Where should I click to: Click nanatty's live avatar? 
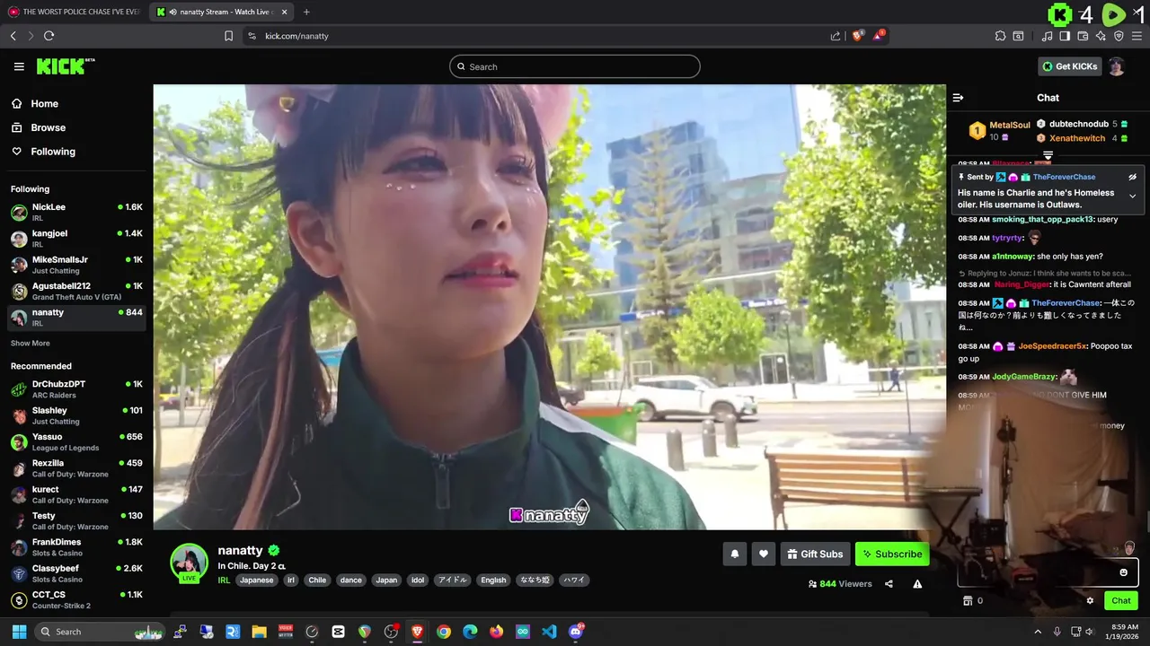tap(189, 563)
